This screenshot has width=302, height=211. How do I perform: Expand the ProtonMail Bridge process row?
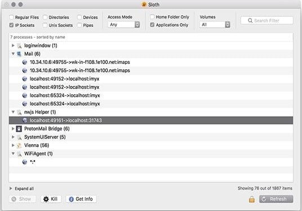[13, 129]
